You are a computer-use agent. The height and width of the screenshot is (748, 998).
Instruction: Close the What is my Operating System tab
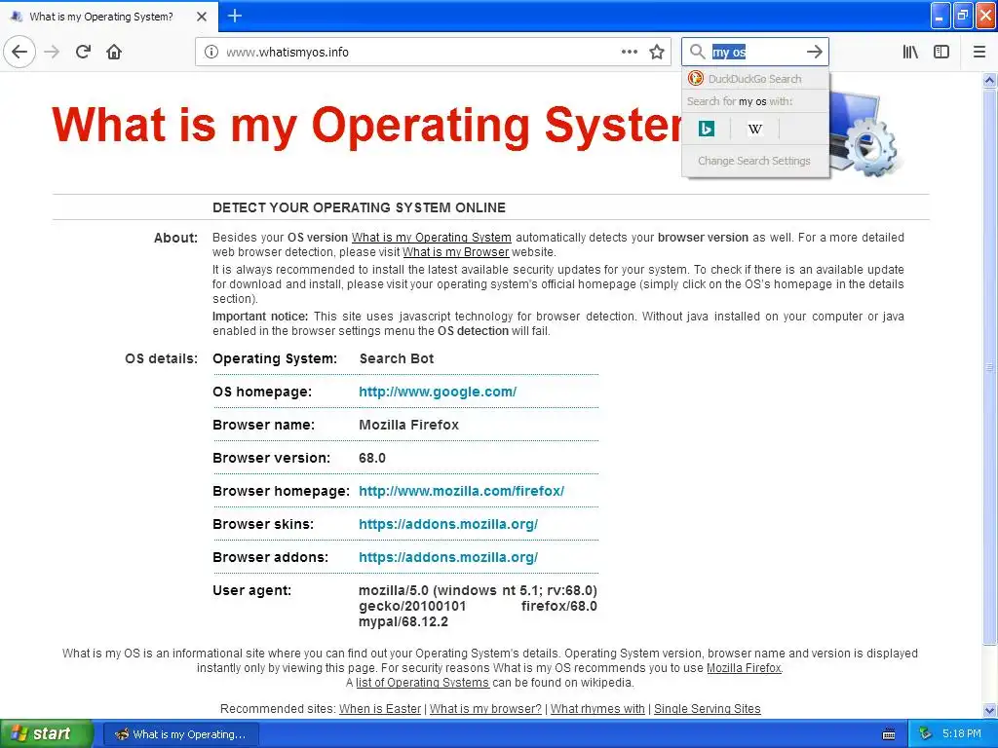[202, 17]
